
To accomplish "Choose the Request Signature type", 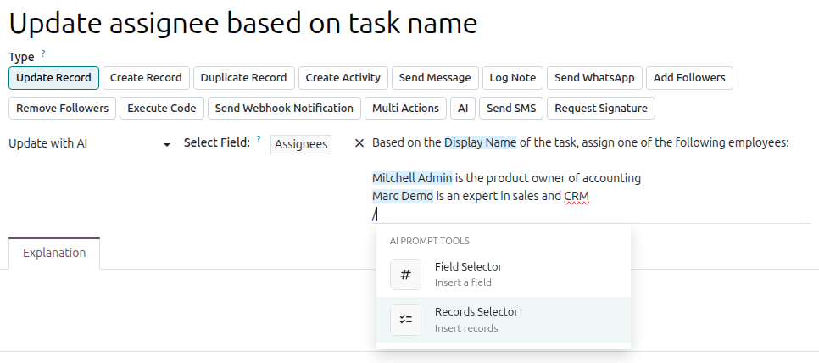I will pyautogui.click(x=601, y=108).
